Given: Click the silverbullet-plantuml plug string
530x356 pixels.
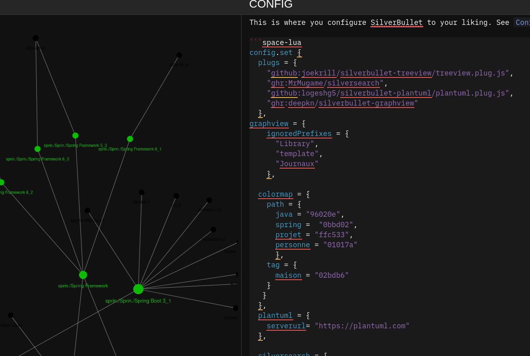Looking at the screenshot, I should (388, 93).
